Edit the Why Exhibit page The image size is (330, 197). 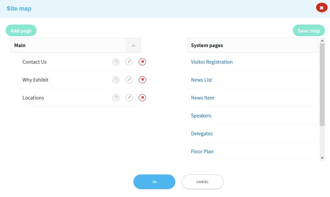(129, 80)
